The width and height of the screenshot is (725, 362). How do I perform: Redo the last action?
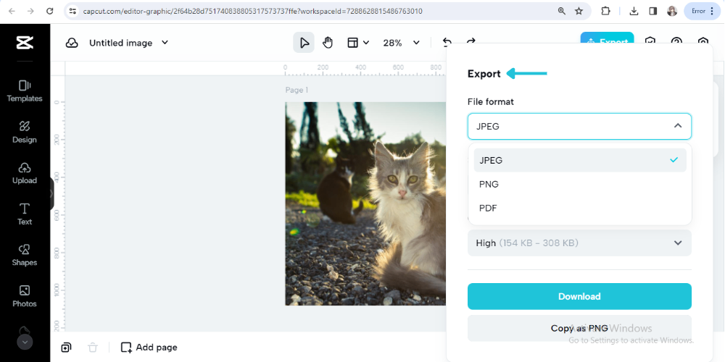tap(471, 41)
